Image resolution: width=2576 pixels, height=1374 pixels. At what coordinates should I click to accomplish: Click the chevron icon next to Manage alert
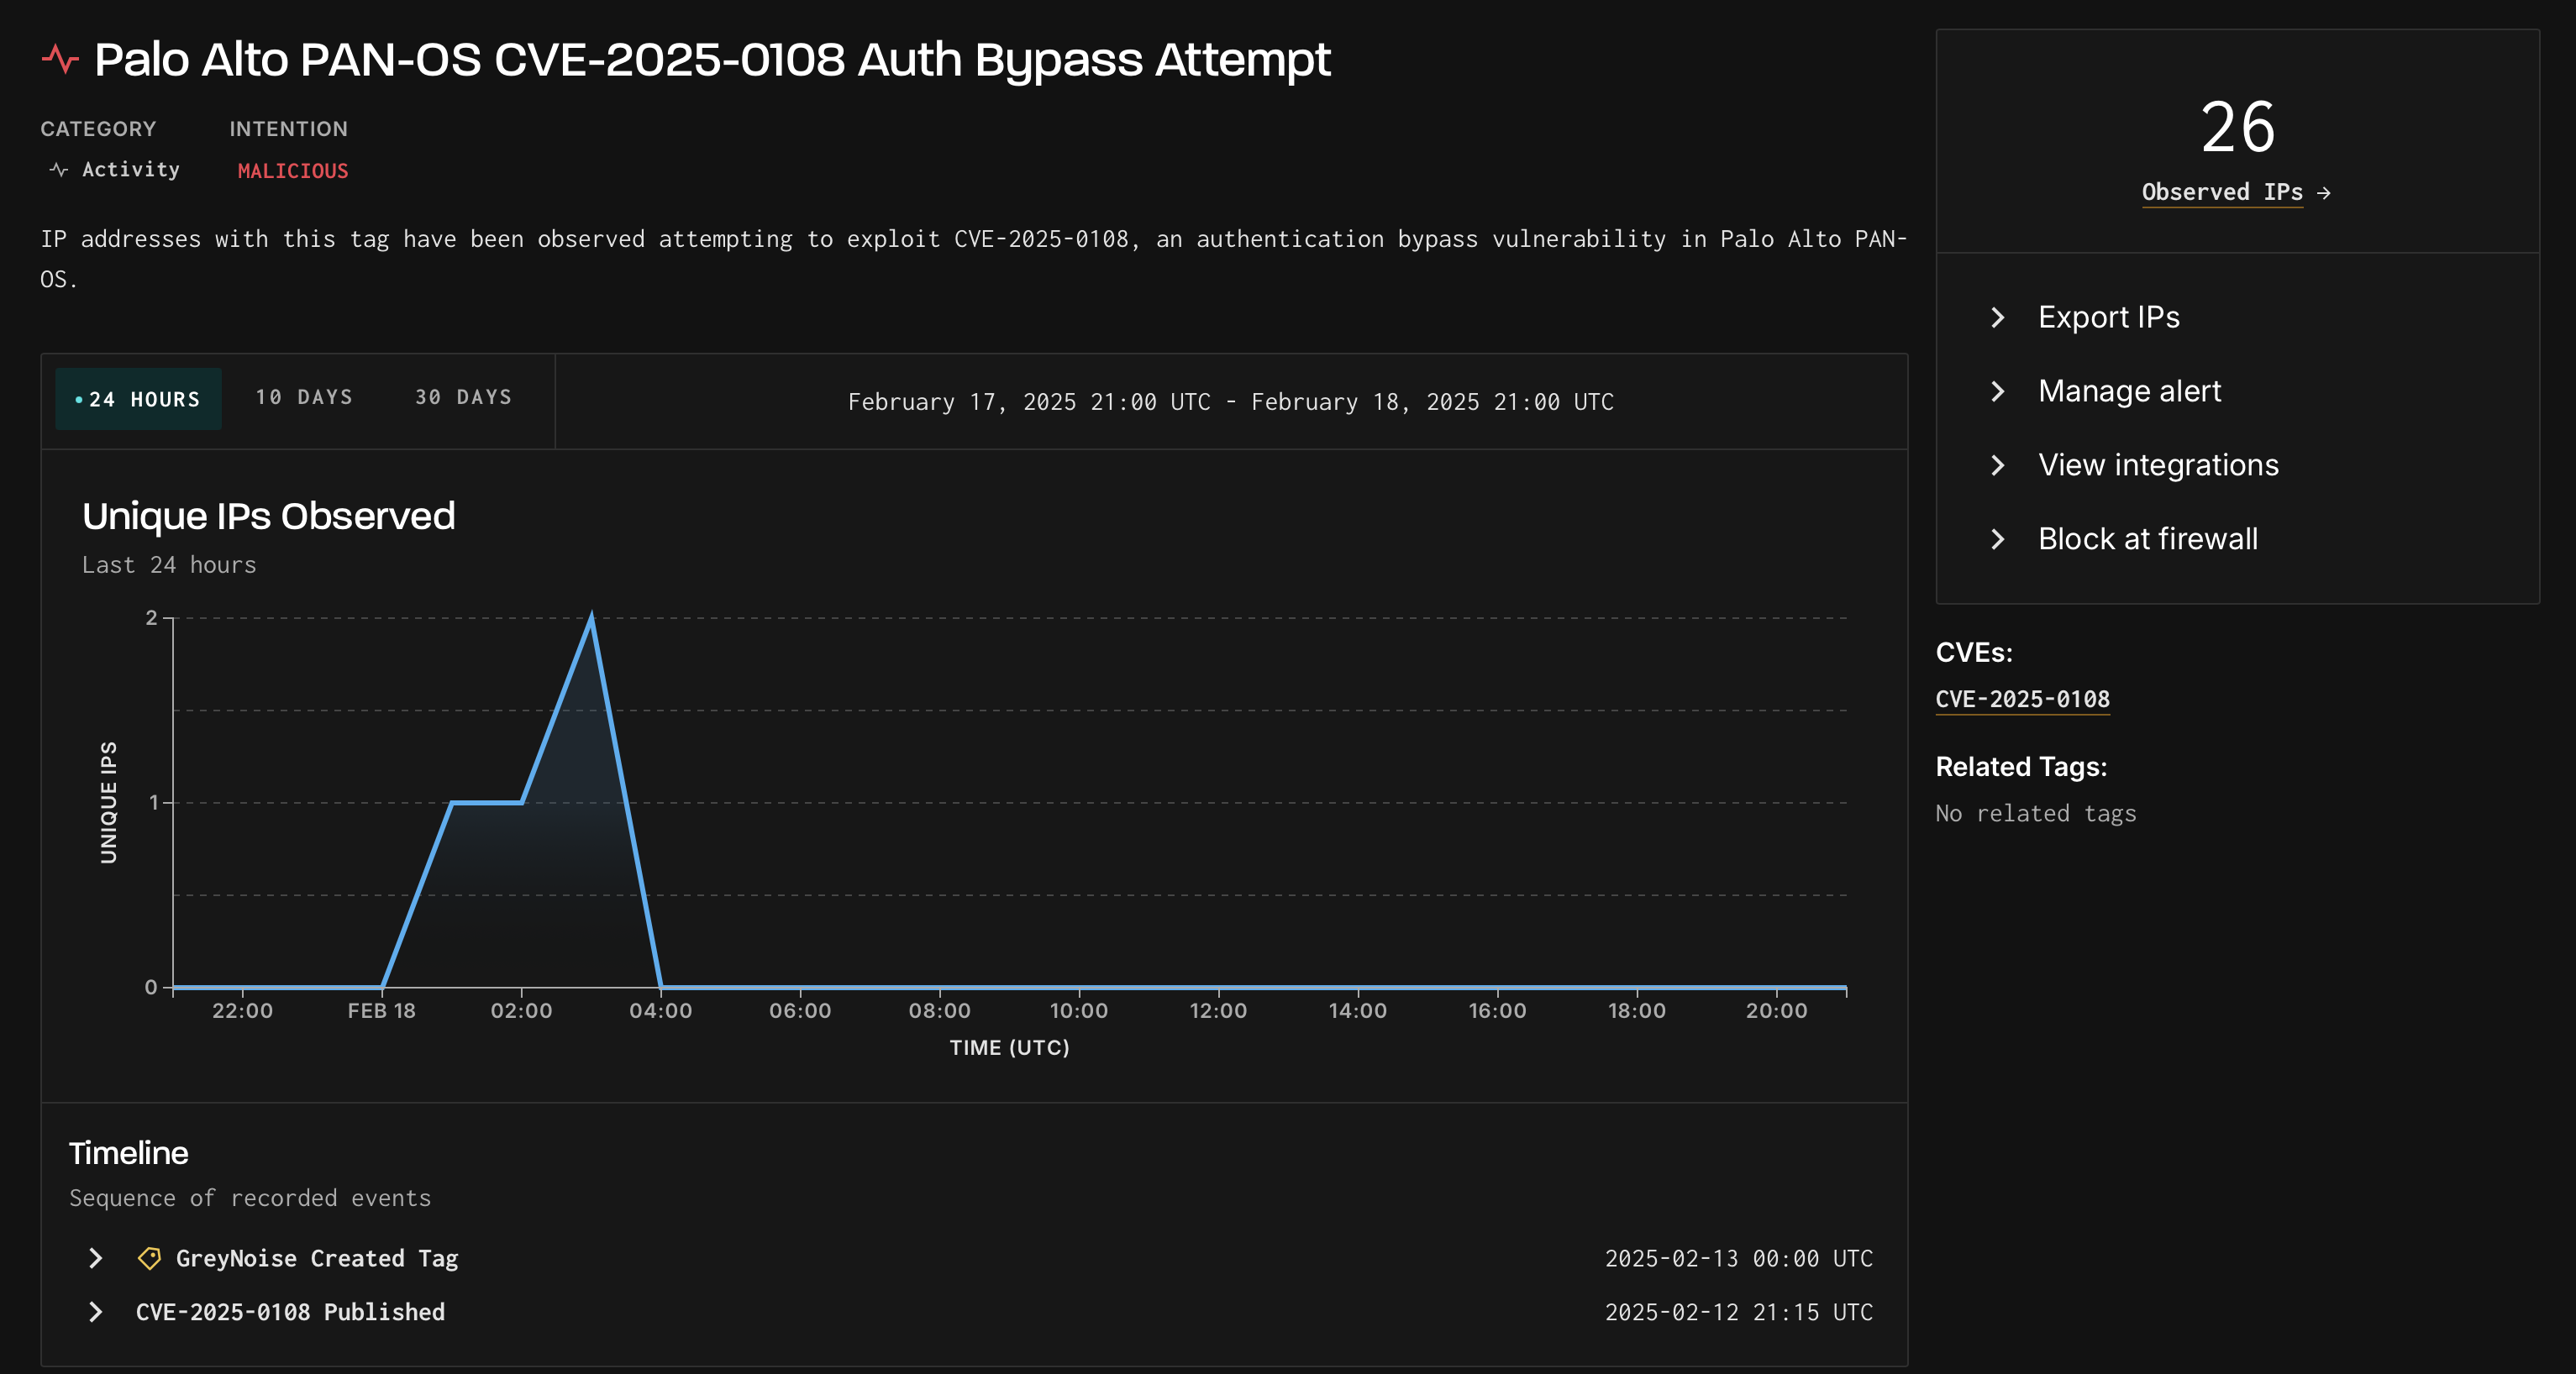1997,391
